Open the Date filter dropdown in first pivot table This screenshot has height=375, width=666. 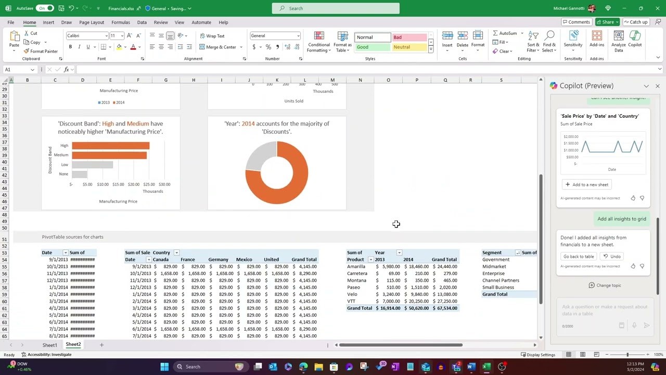point(65,253)
